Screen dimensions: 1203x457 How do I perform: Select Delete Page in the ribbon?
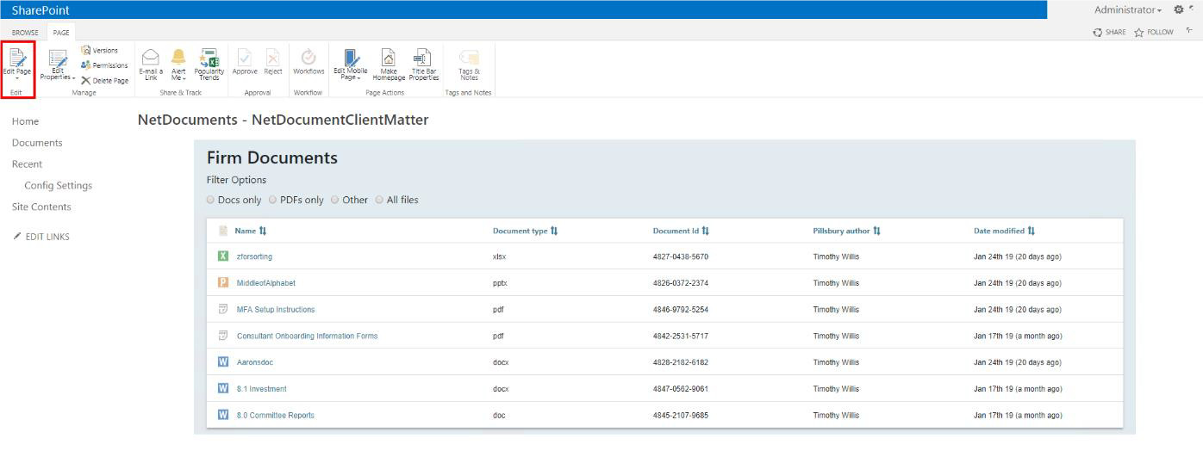click(x=104, y=81)
